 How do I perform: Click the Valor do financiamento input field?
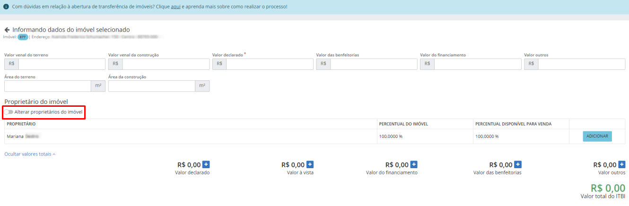coord(478,64)
